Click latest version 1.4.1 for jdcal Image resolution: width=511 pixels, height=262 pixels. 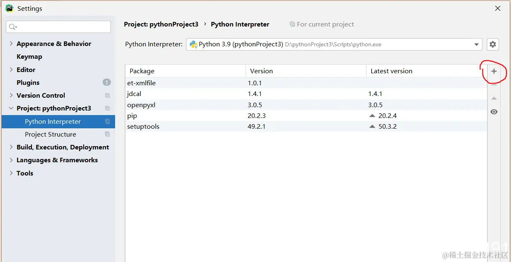tap(375, 94)
